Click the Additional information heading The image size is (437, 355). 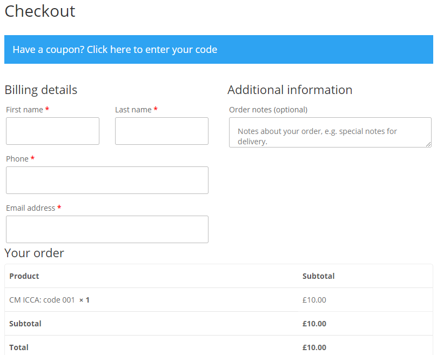tap(290, 90)
